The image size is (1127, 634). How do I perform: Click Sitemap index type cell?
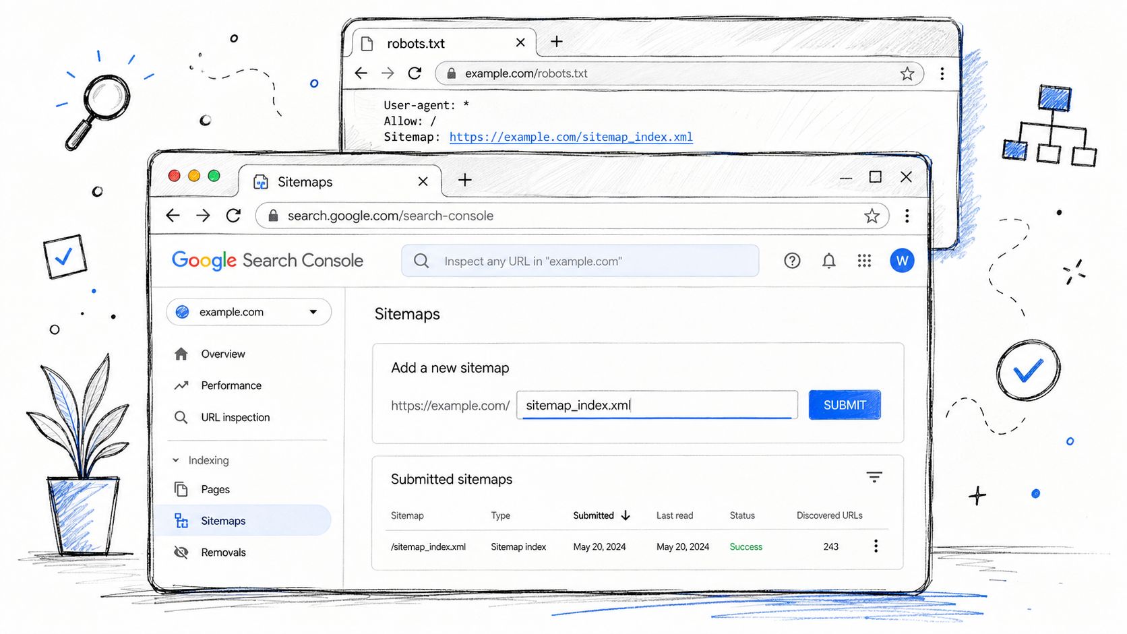pyautogui.click(x=518, y=547)
